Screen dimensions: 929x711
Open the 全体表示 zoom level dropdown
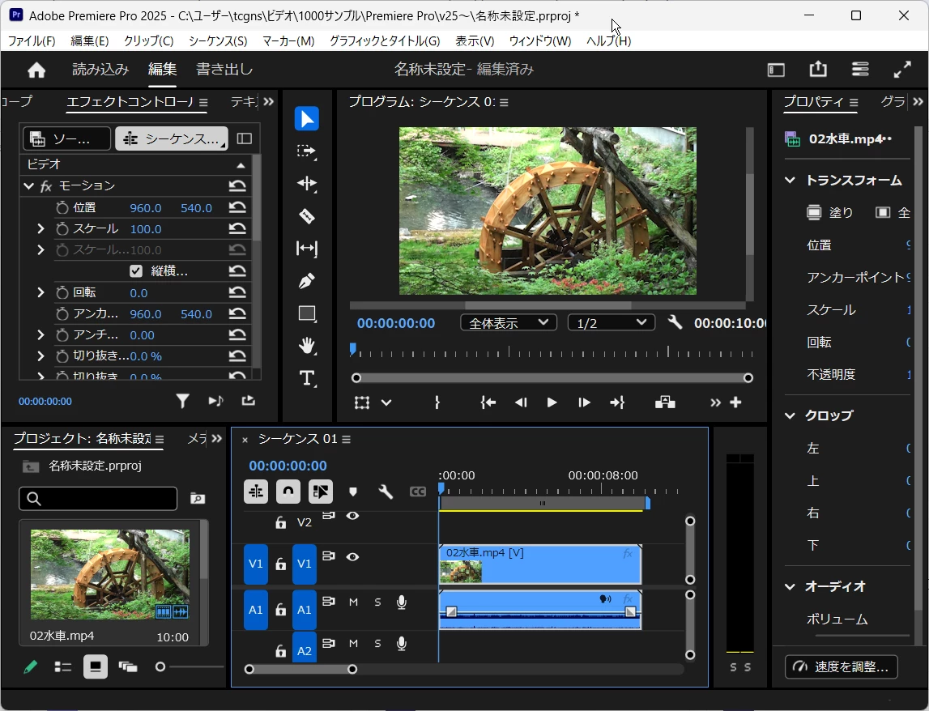pos(509,323)
